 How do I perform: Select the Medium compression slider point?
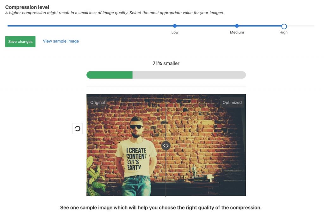[x=237, y=26]
